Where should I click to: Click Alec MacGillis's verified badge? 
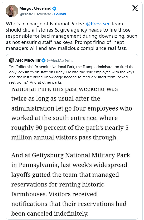tap(44, 60)
